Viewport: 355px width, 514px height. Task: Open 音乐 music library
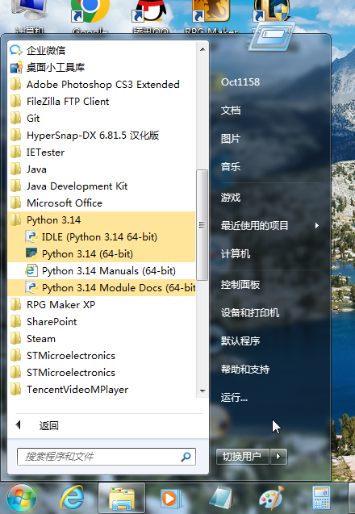pos(231,166)
